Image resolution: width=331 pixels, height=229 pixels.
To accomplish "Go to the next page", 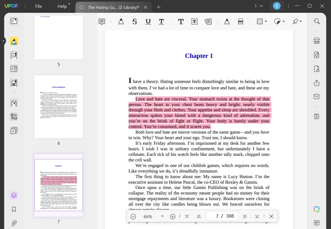I will pyautogui.click(x=245, y=216).
